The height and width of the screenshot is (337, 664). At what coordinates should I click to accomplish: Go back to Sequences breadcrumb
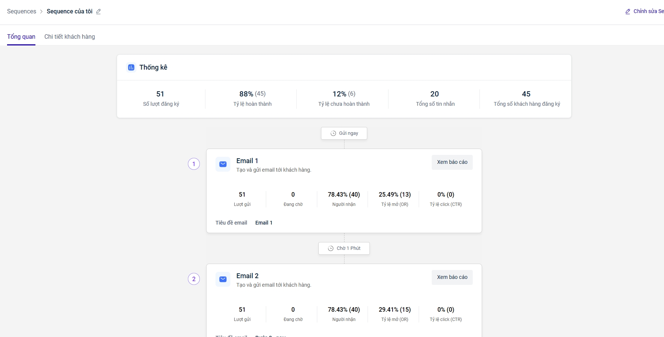pyautogui.click(x=22, y=12)
